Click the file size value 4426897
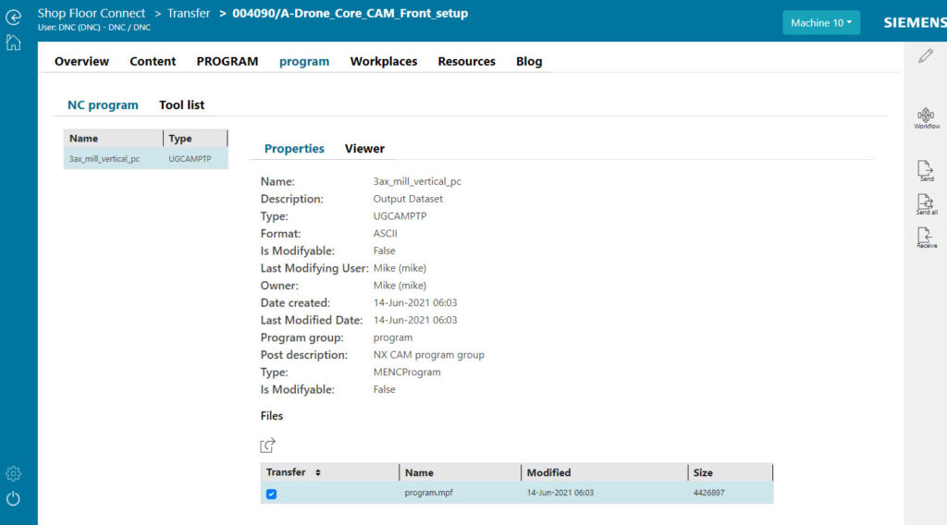Viewport: 947px width, 525px height. (x=709, y=493)
